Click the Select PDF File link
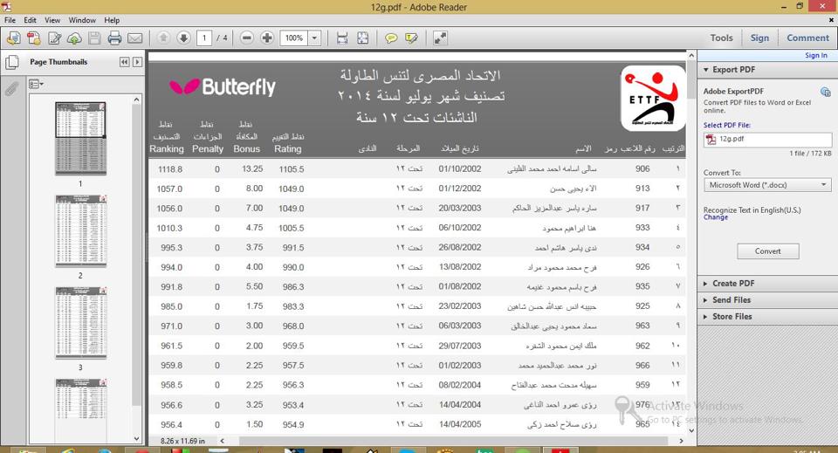This screenshot has height=453, width=838. [x=726, y=125]
